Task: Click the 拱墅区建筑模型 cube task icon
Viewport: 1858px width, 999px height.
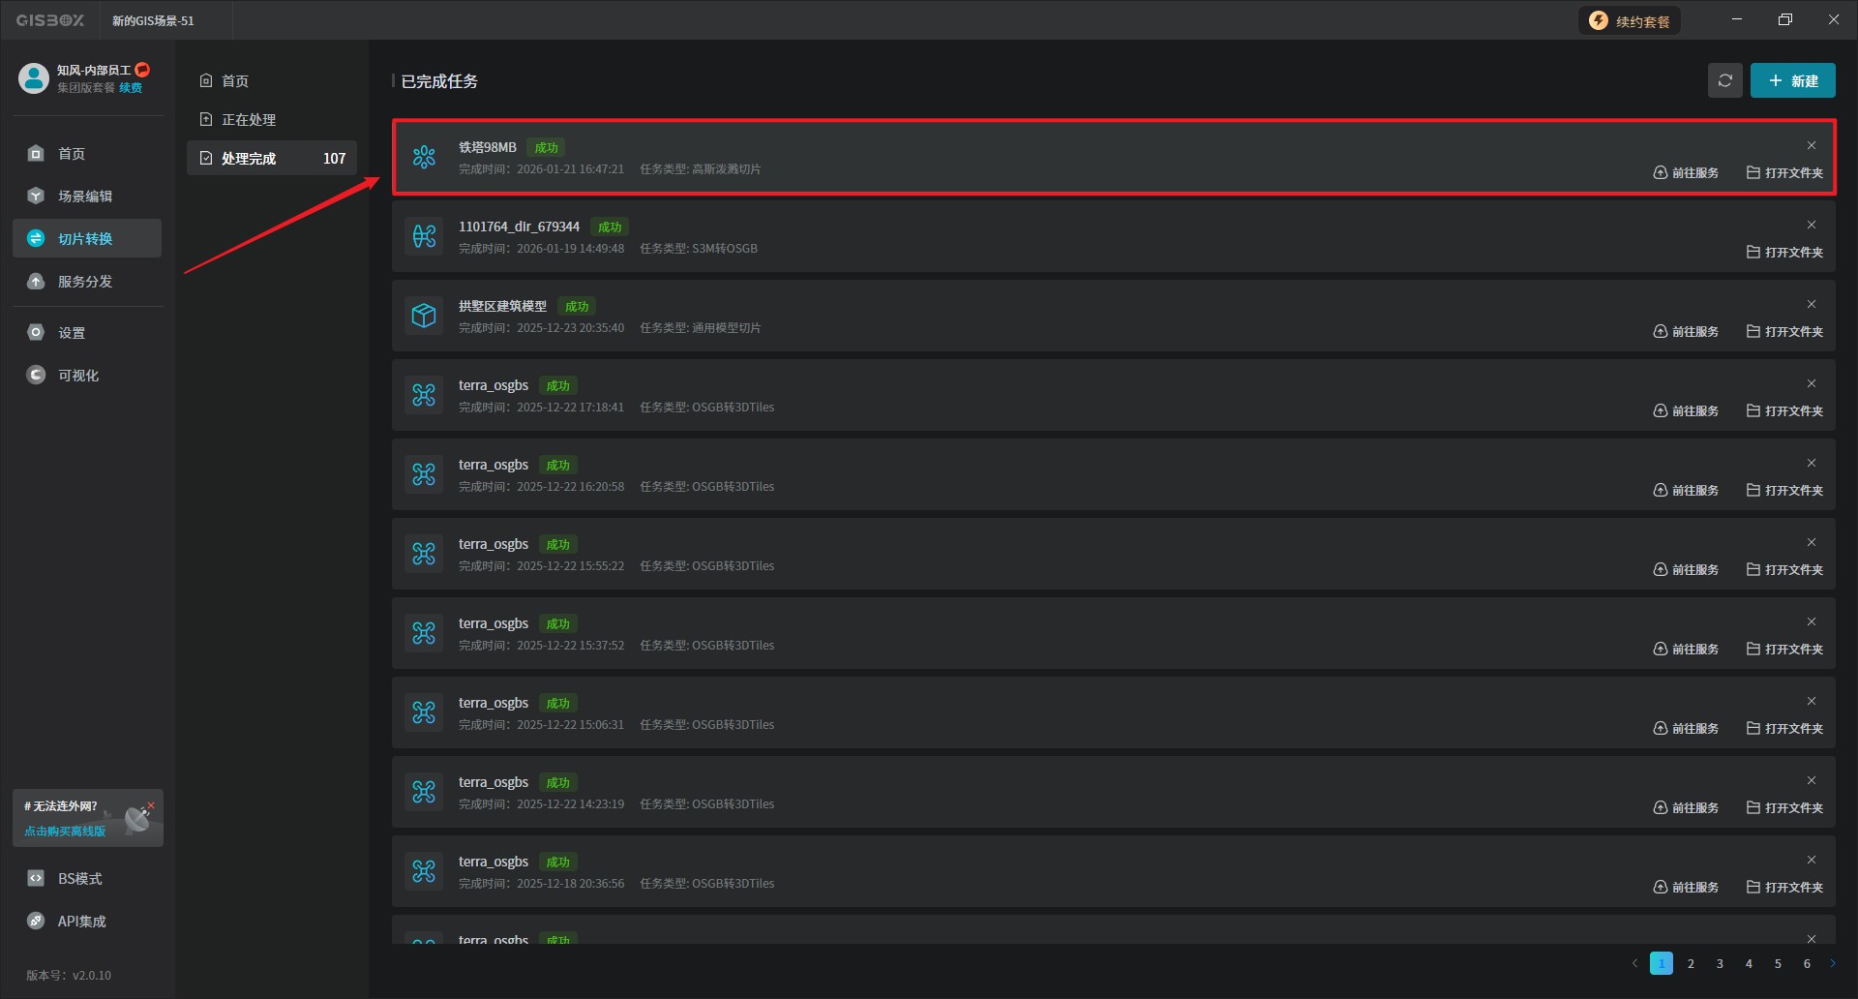Action: [x=424, y=317]
